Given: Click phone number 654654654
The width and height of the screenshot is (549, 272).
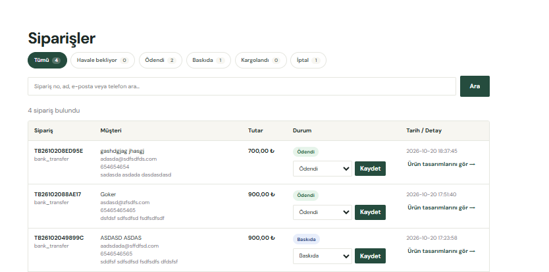Looking at the screenshot, I should 115,167.
